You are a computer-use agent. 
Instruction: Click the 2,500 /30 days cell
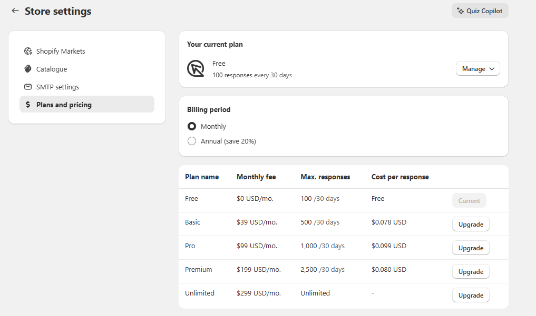point(323,270)
